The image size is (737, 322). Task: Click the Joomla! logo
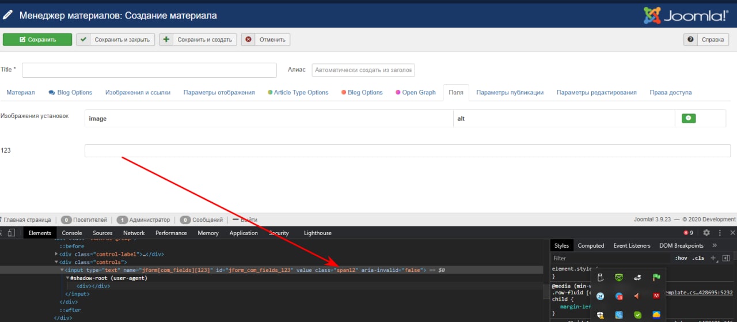(x=686, y=16)
